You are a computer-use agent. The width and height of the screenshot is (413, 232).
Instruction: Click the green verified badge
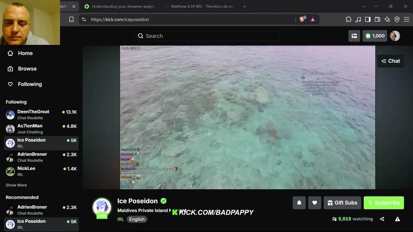pos(164,201)
